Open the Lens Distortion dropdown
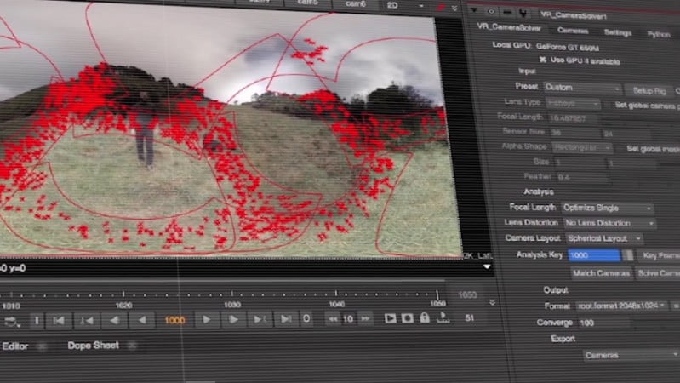The image size is (680, 383). coord(609,223)
